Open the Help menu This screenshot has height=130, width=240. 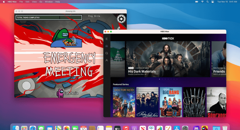point(58,2)
